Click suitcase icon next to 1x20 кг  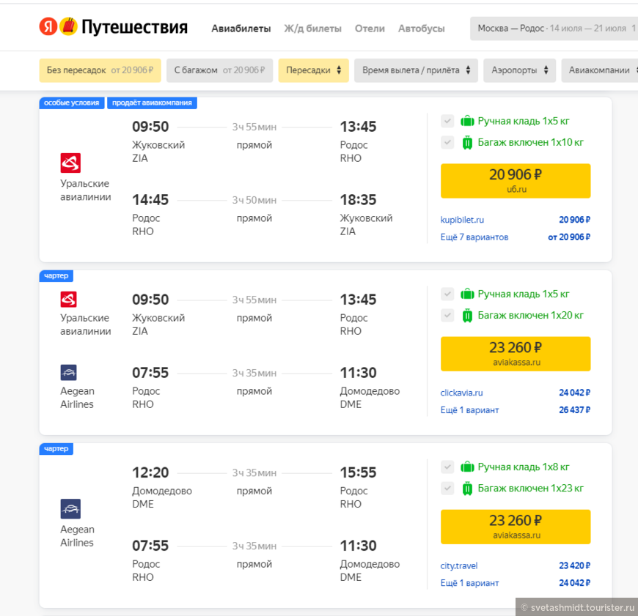click(467, 316)
